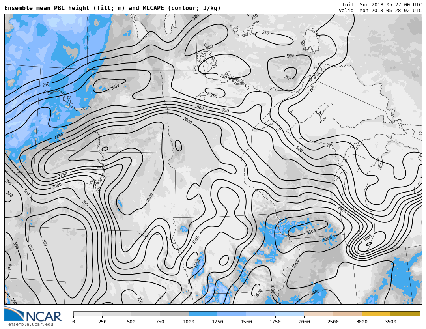Click the Valid time label

pos(380,11)
